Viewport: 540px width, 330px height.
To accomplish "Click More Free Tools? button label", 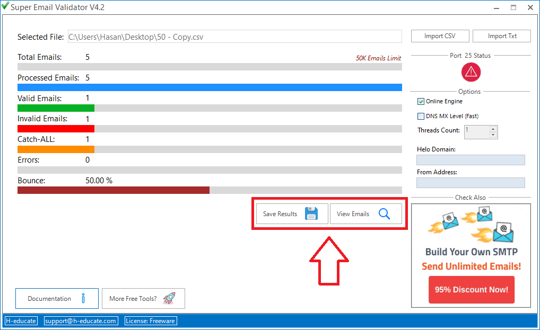I will pos(133,299).
